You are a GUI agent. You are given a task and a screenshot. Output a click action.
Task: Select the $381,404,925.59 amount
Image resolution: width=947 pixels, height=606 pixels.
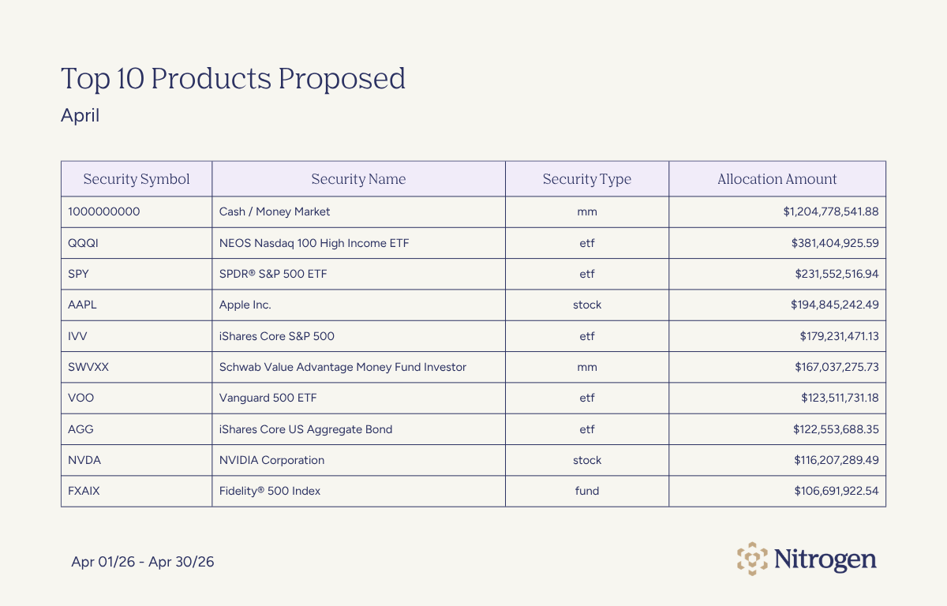pos(835,243)
